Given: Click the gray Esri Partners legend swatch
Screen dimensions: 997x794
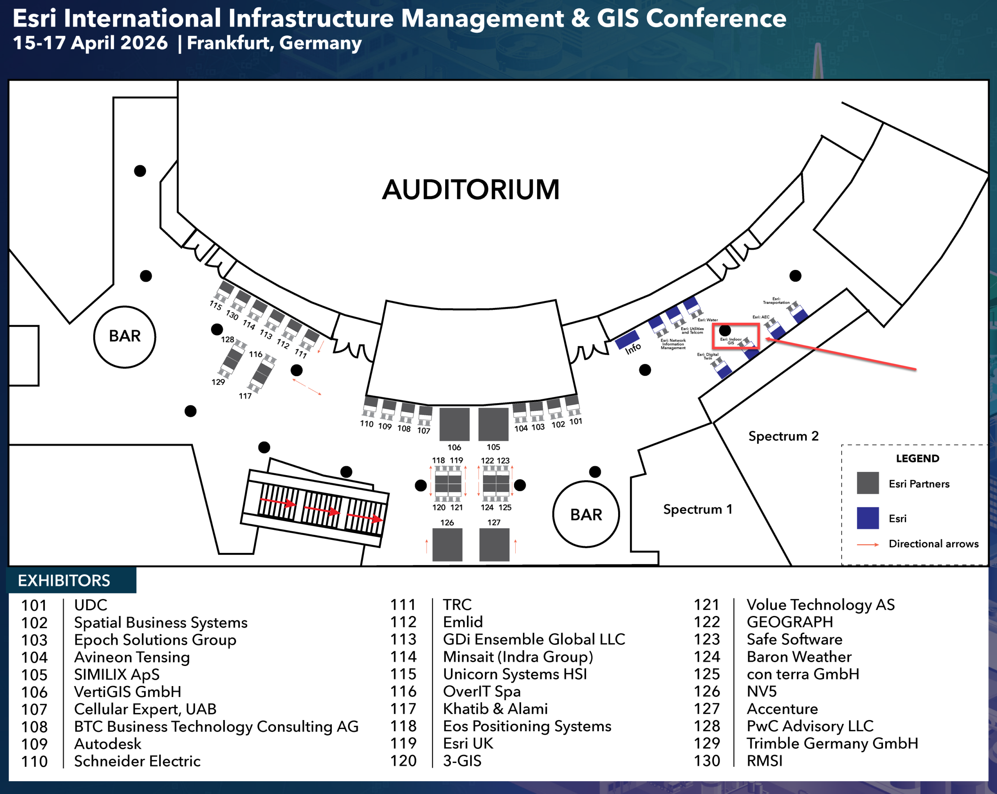Looking at the screenshot, I should [868, 484].
